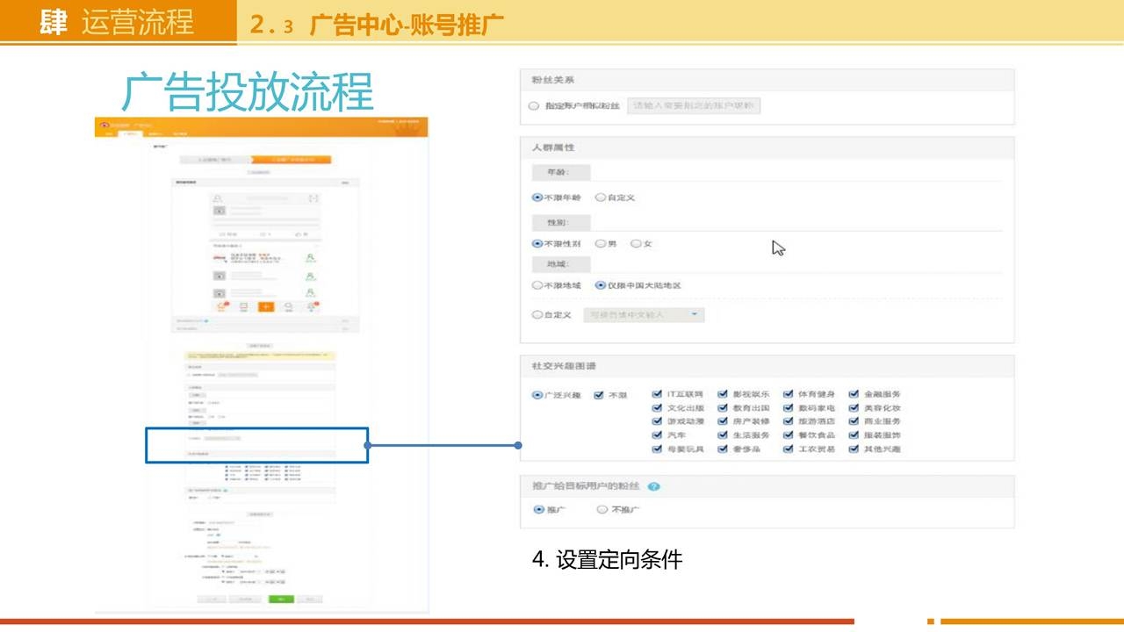Viewport: 1124px width, 632px height.
Task: Select the 不推广 radio option
Action: [602, 509]
